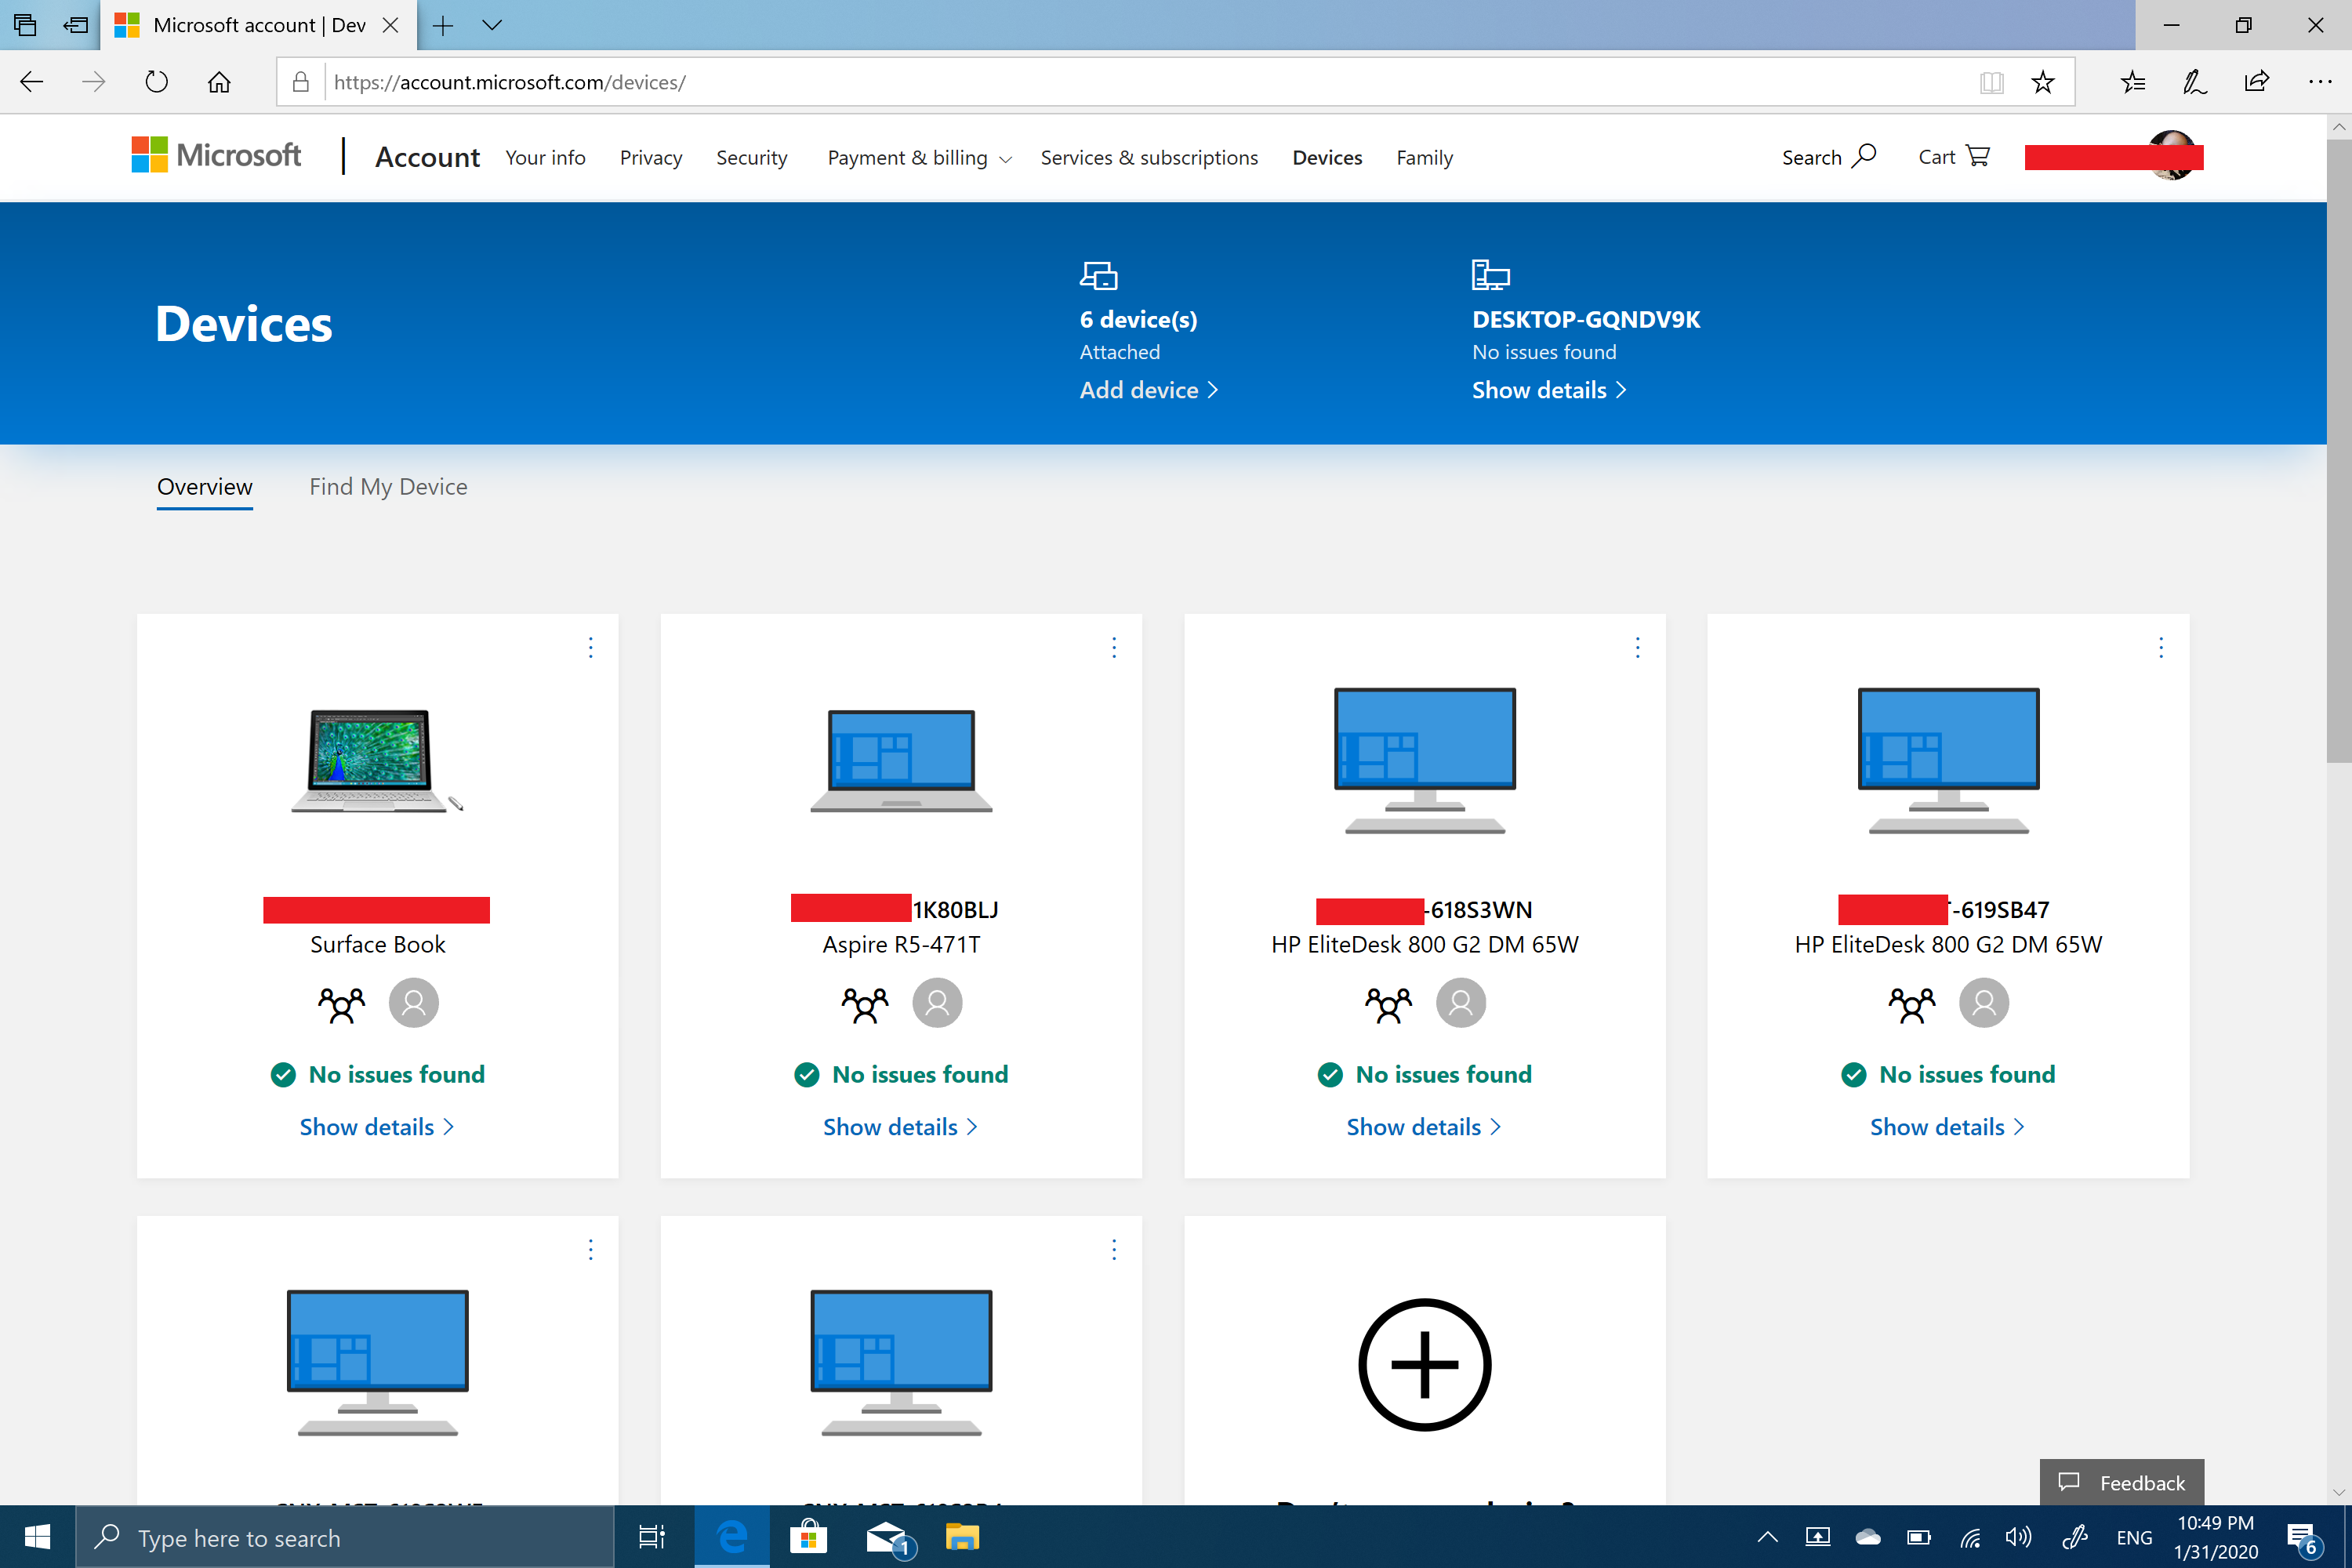This screenshot has height=1568, width=2352.
Task: Set these tabs aside icon
Action: pos(76,25)
